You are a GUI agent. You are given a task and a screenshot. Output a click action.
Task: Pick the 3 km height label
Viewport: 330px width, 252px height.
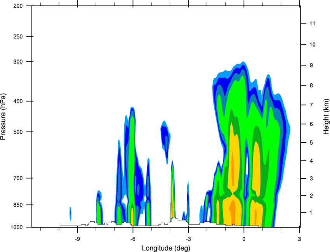(x=311, y=178)
